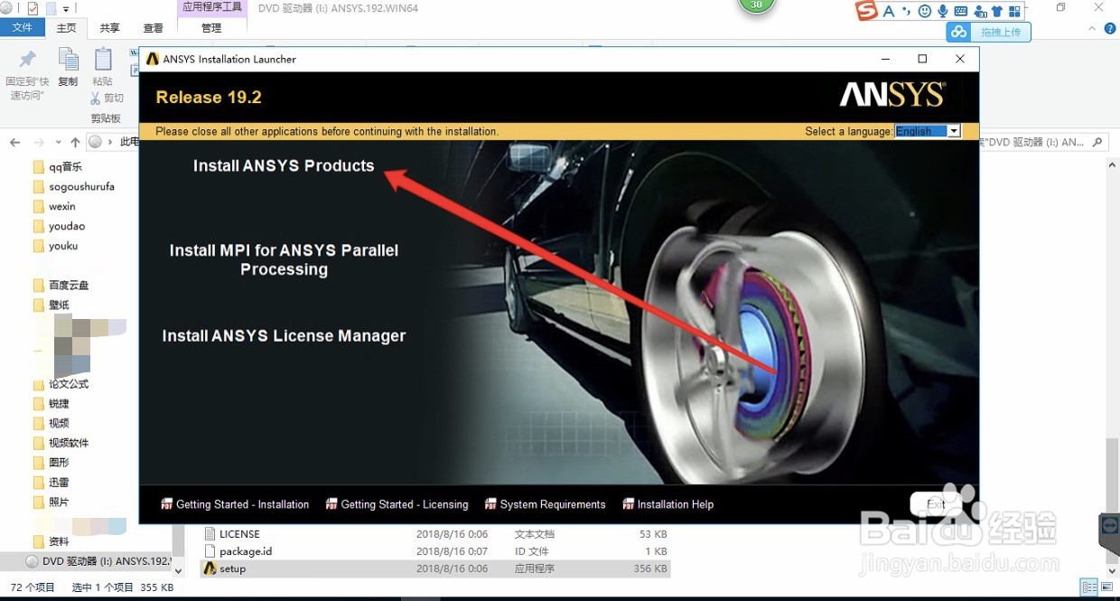
Task: Click the new folder icon in quick access toolbar
Action: 51,8
